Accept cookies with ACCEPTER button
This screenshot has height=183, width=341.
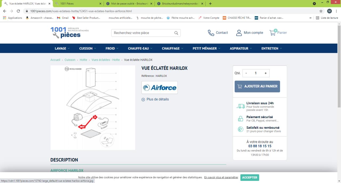[250, 177]
